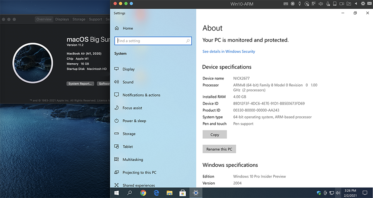Image resolution: width=373 pixels, height=198 pixels.
Task: Click the macOS Big Sur wallpaper circle image
Action: click(33, 63)
